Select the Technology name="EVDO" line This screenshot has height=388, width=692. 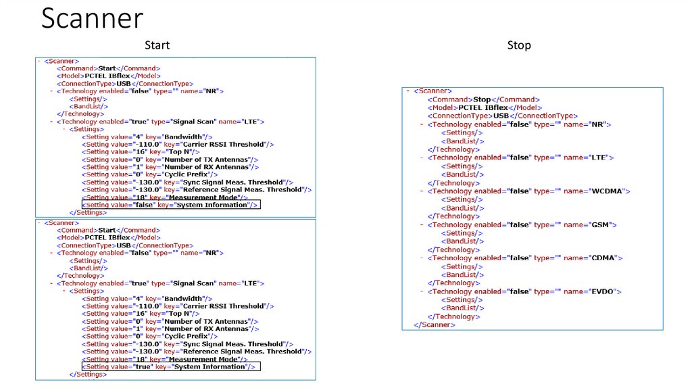(524, 291)
